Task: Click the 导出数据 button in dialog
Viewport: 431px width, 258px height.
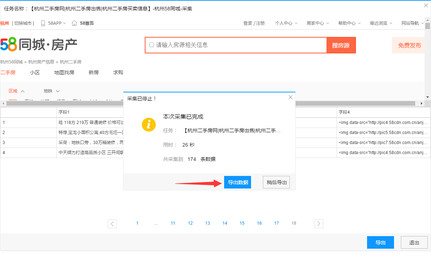Action: [237, 182]
